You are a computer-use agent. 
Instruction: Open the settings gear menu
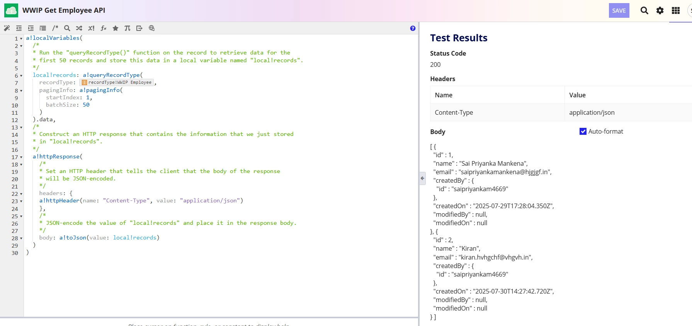[x=660, y=10]
